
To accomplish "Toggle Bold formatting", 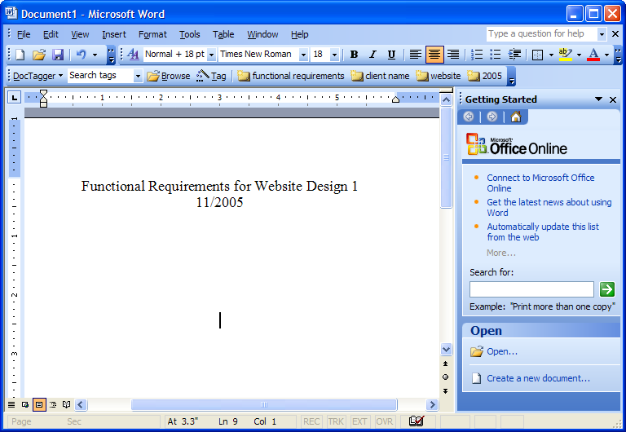I will [354, 55].
